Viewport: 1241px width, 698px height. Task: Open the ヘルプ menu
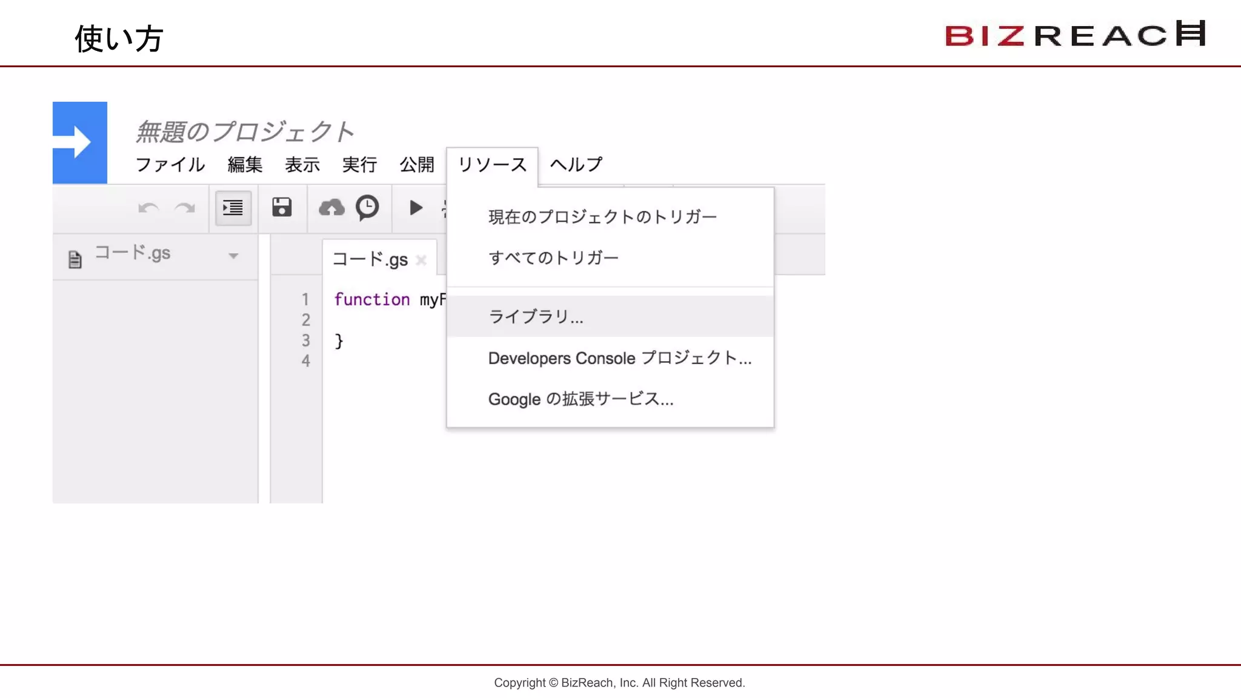(x=576, y=164)
